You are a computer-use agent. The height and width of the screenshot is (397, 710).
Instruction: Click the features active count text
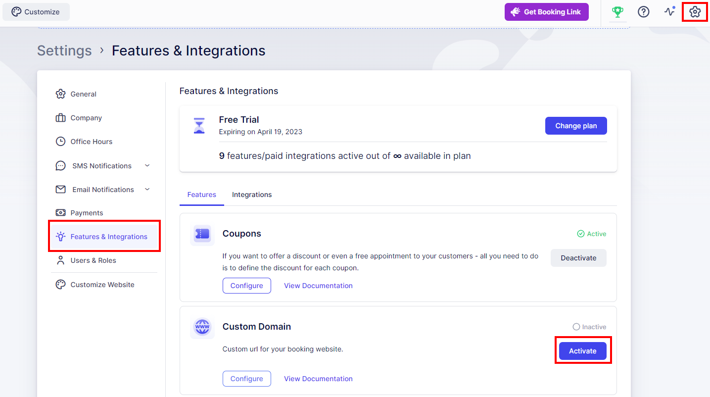345,156
